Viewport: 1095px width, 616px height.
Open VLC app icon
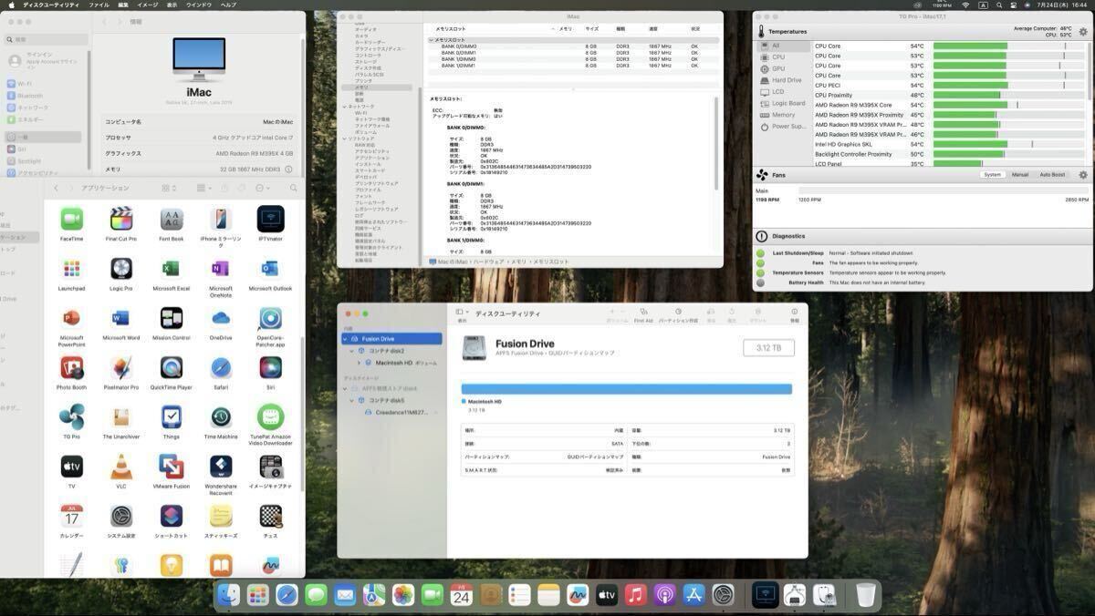121,467
